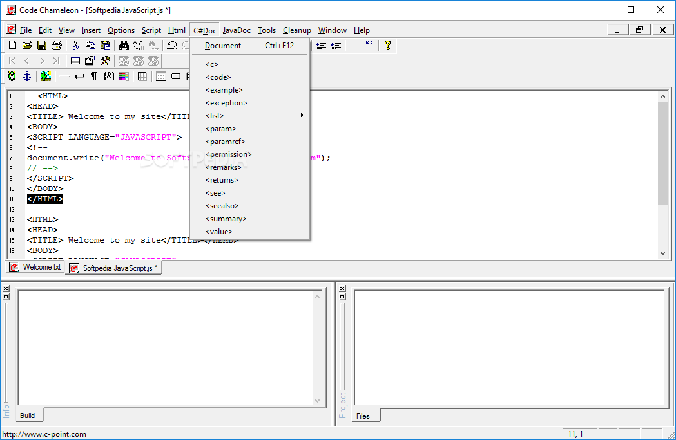Insert an image using the cactus picture icon
Screen dimensions: 676x440
tap(45, 76)
